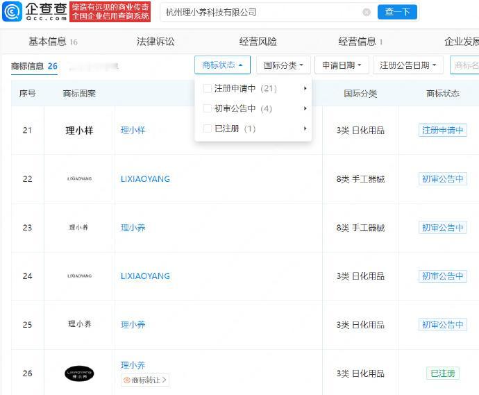
Task: Click serial number 26 cell
Action: 28,373
